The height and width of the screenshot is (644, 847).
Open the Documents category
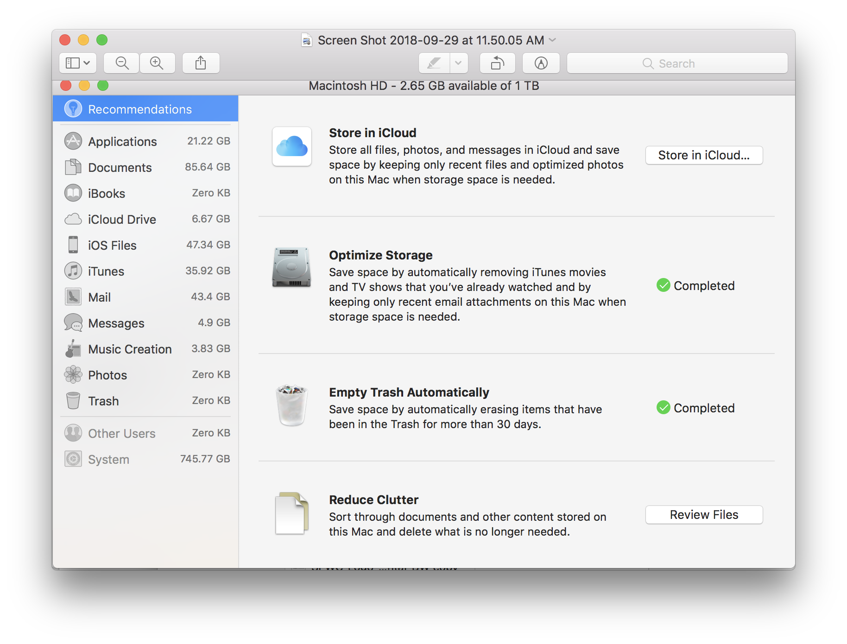point(145,167)
